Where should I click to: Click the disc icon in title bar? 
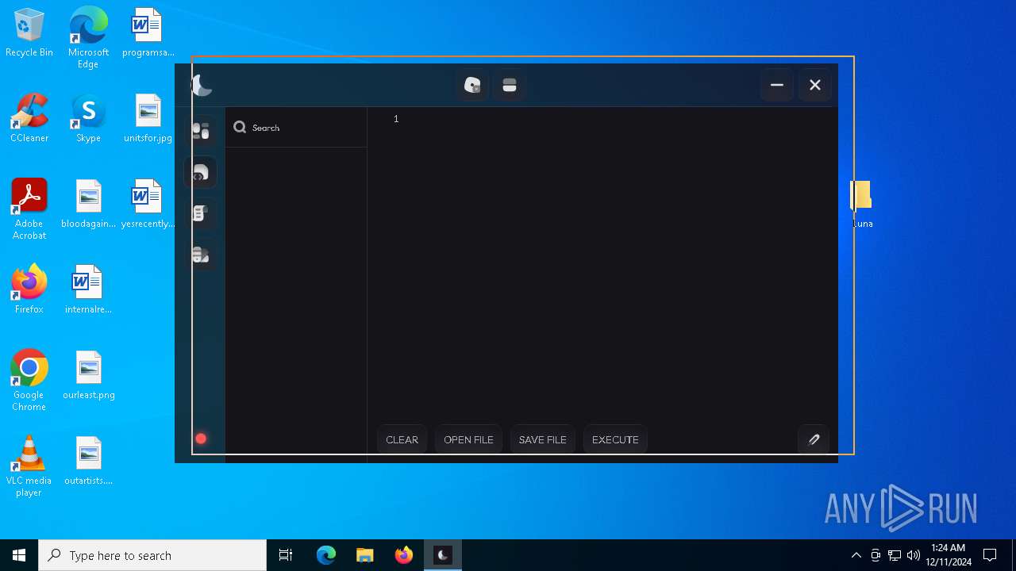point(472,85)
